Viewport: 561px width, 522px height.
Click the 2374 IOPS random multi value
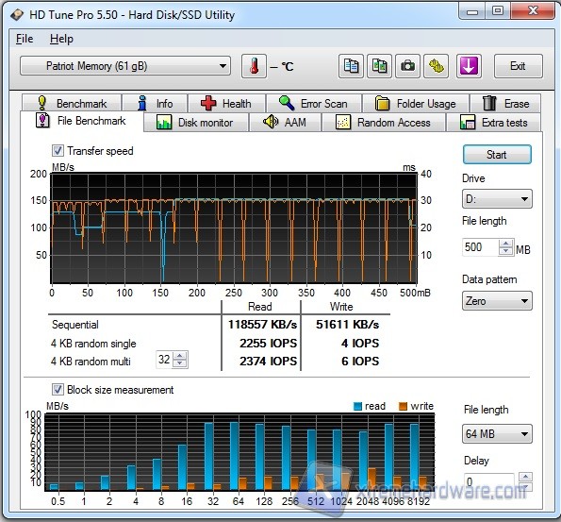click(x=268, y=361)
